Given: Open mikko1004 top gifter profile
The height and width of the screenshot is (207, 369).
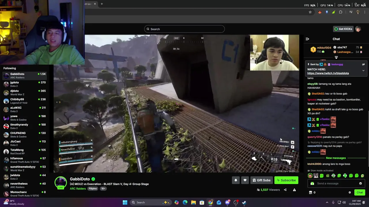Looking at the screenshot, I should point(324,48).
